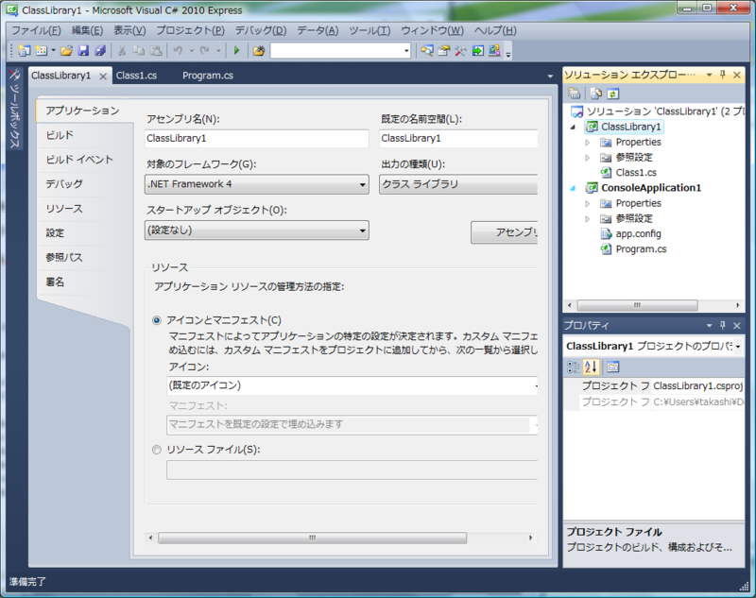Image resolution: width=756 pixels, height=598 pixels.
Task: Start debugging with the green play icon
Action: coord(237,51)
